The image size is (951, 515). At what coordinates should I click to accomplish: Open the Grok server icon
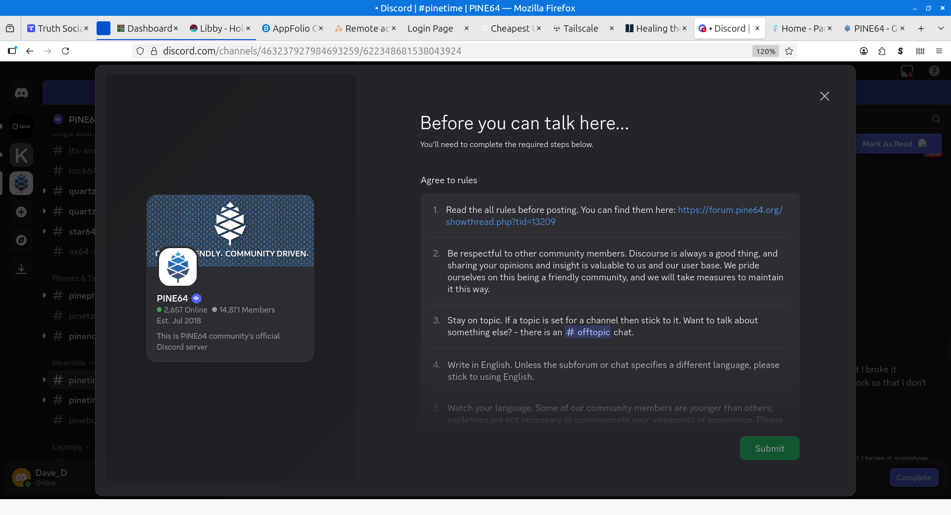point(21,126)
